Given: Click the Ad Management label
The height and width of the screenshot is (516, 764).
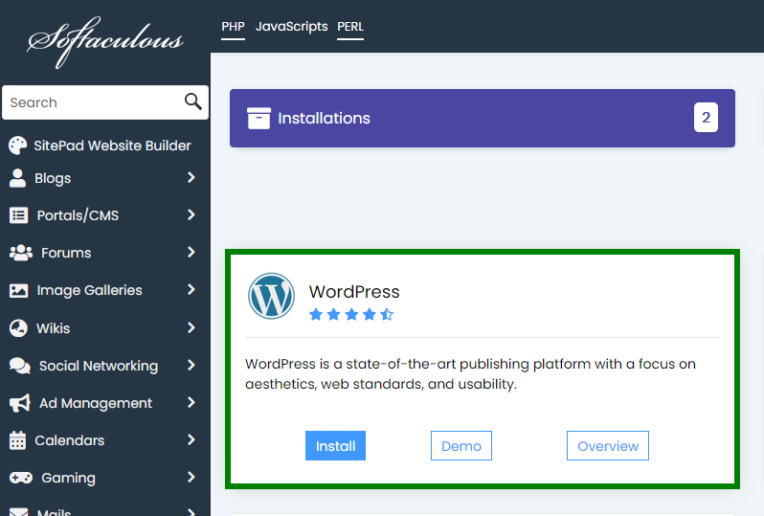Looking at the screenshot, I should (x=96, y=403).
